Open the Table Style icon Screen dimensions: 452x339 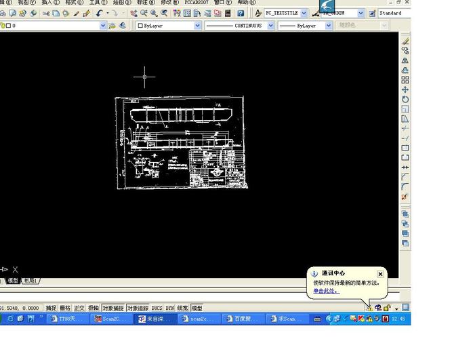[x=372, y=14]
